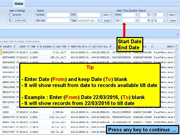
Task: Click the To time clock icon
Action: point(148,20)
